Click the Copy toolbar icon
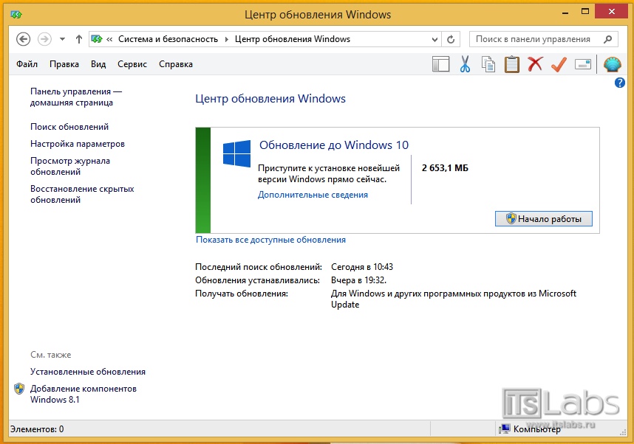Screen dimensions: 634x444 (x=488, y=64)
